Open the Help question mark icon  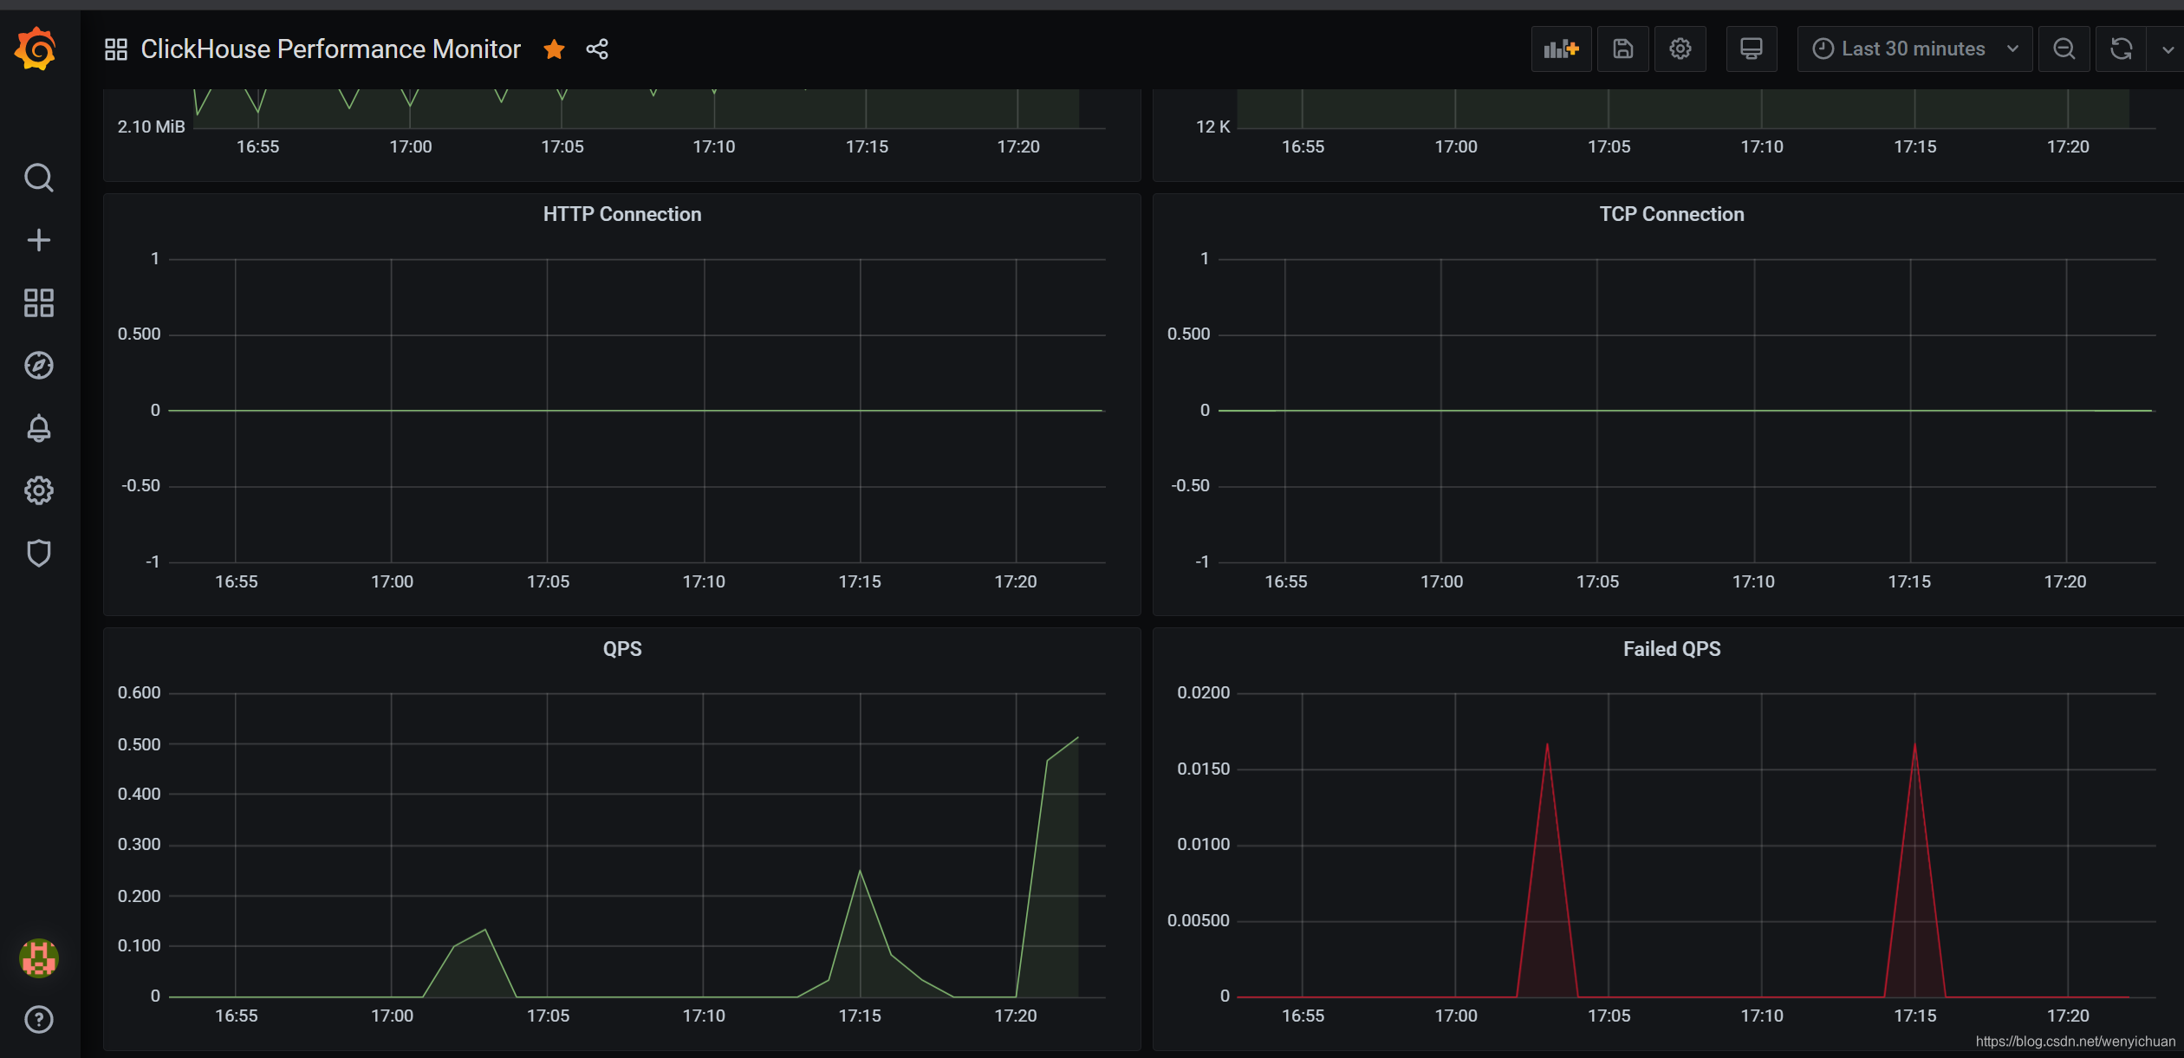click(x=38, y=1019)
